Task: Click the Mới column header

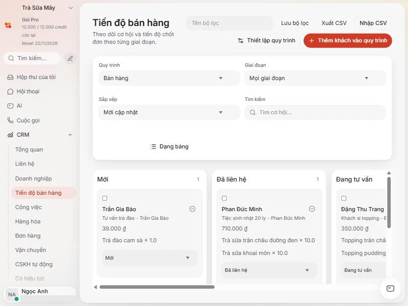Action: 103,180
